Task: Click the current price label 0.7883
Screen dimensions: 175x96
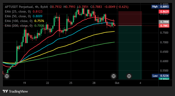Action: click(x=164, y=26)
